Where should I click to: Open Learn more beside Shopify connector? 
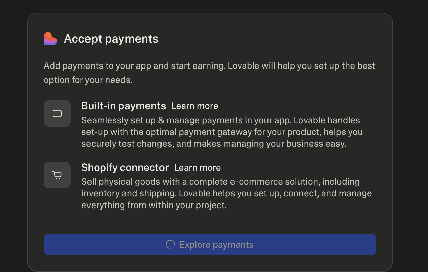tap(198, 168)
